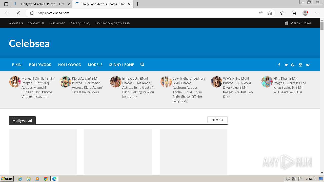Open a new tab with plus button
Screen dimensions: 324x182
pyautogui.click(x=138, y=4)
